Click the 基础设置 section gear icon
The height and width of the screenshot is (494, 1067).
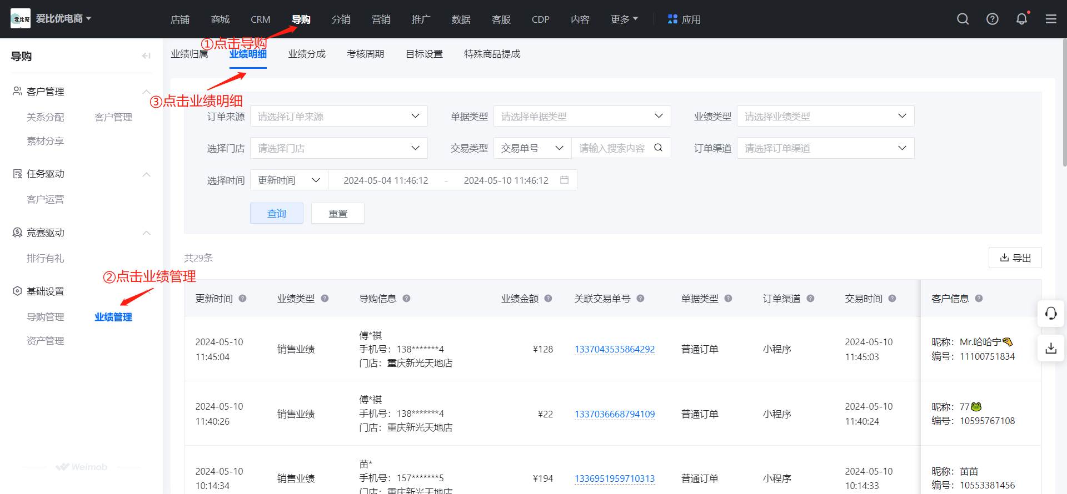pos(17,291)
